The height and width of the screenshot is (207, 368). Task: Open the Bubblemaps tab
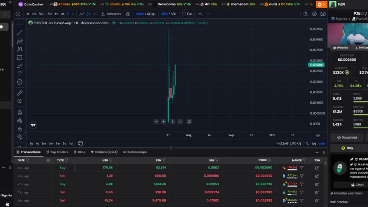coord(135,152)
